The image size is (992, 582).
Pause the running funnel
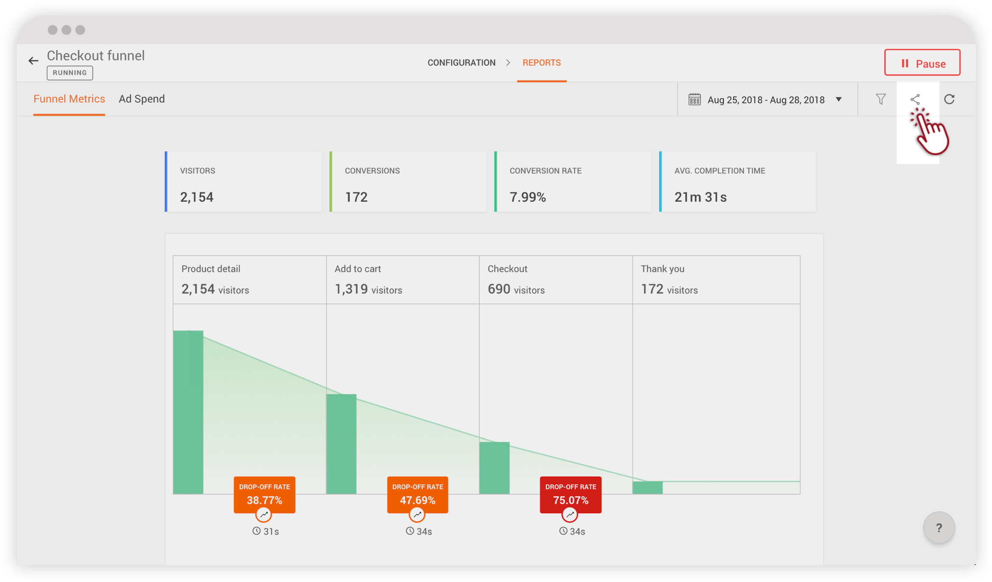click(922, 63)
